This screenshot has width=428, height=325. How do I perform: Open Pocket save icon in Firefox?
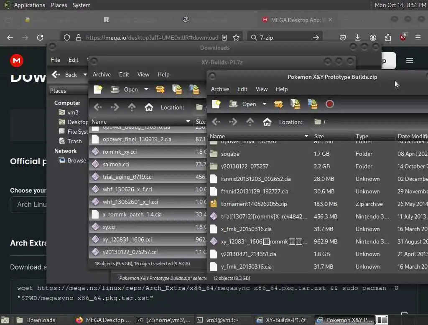[x=343, y=37]
